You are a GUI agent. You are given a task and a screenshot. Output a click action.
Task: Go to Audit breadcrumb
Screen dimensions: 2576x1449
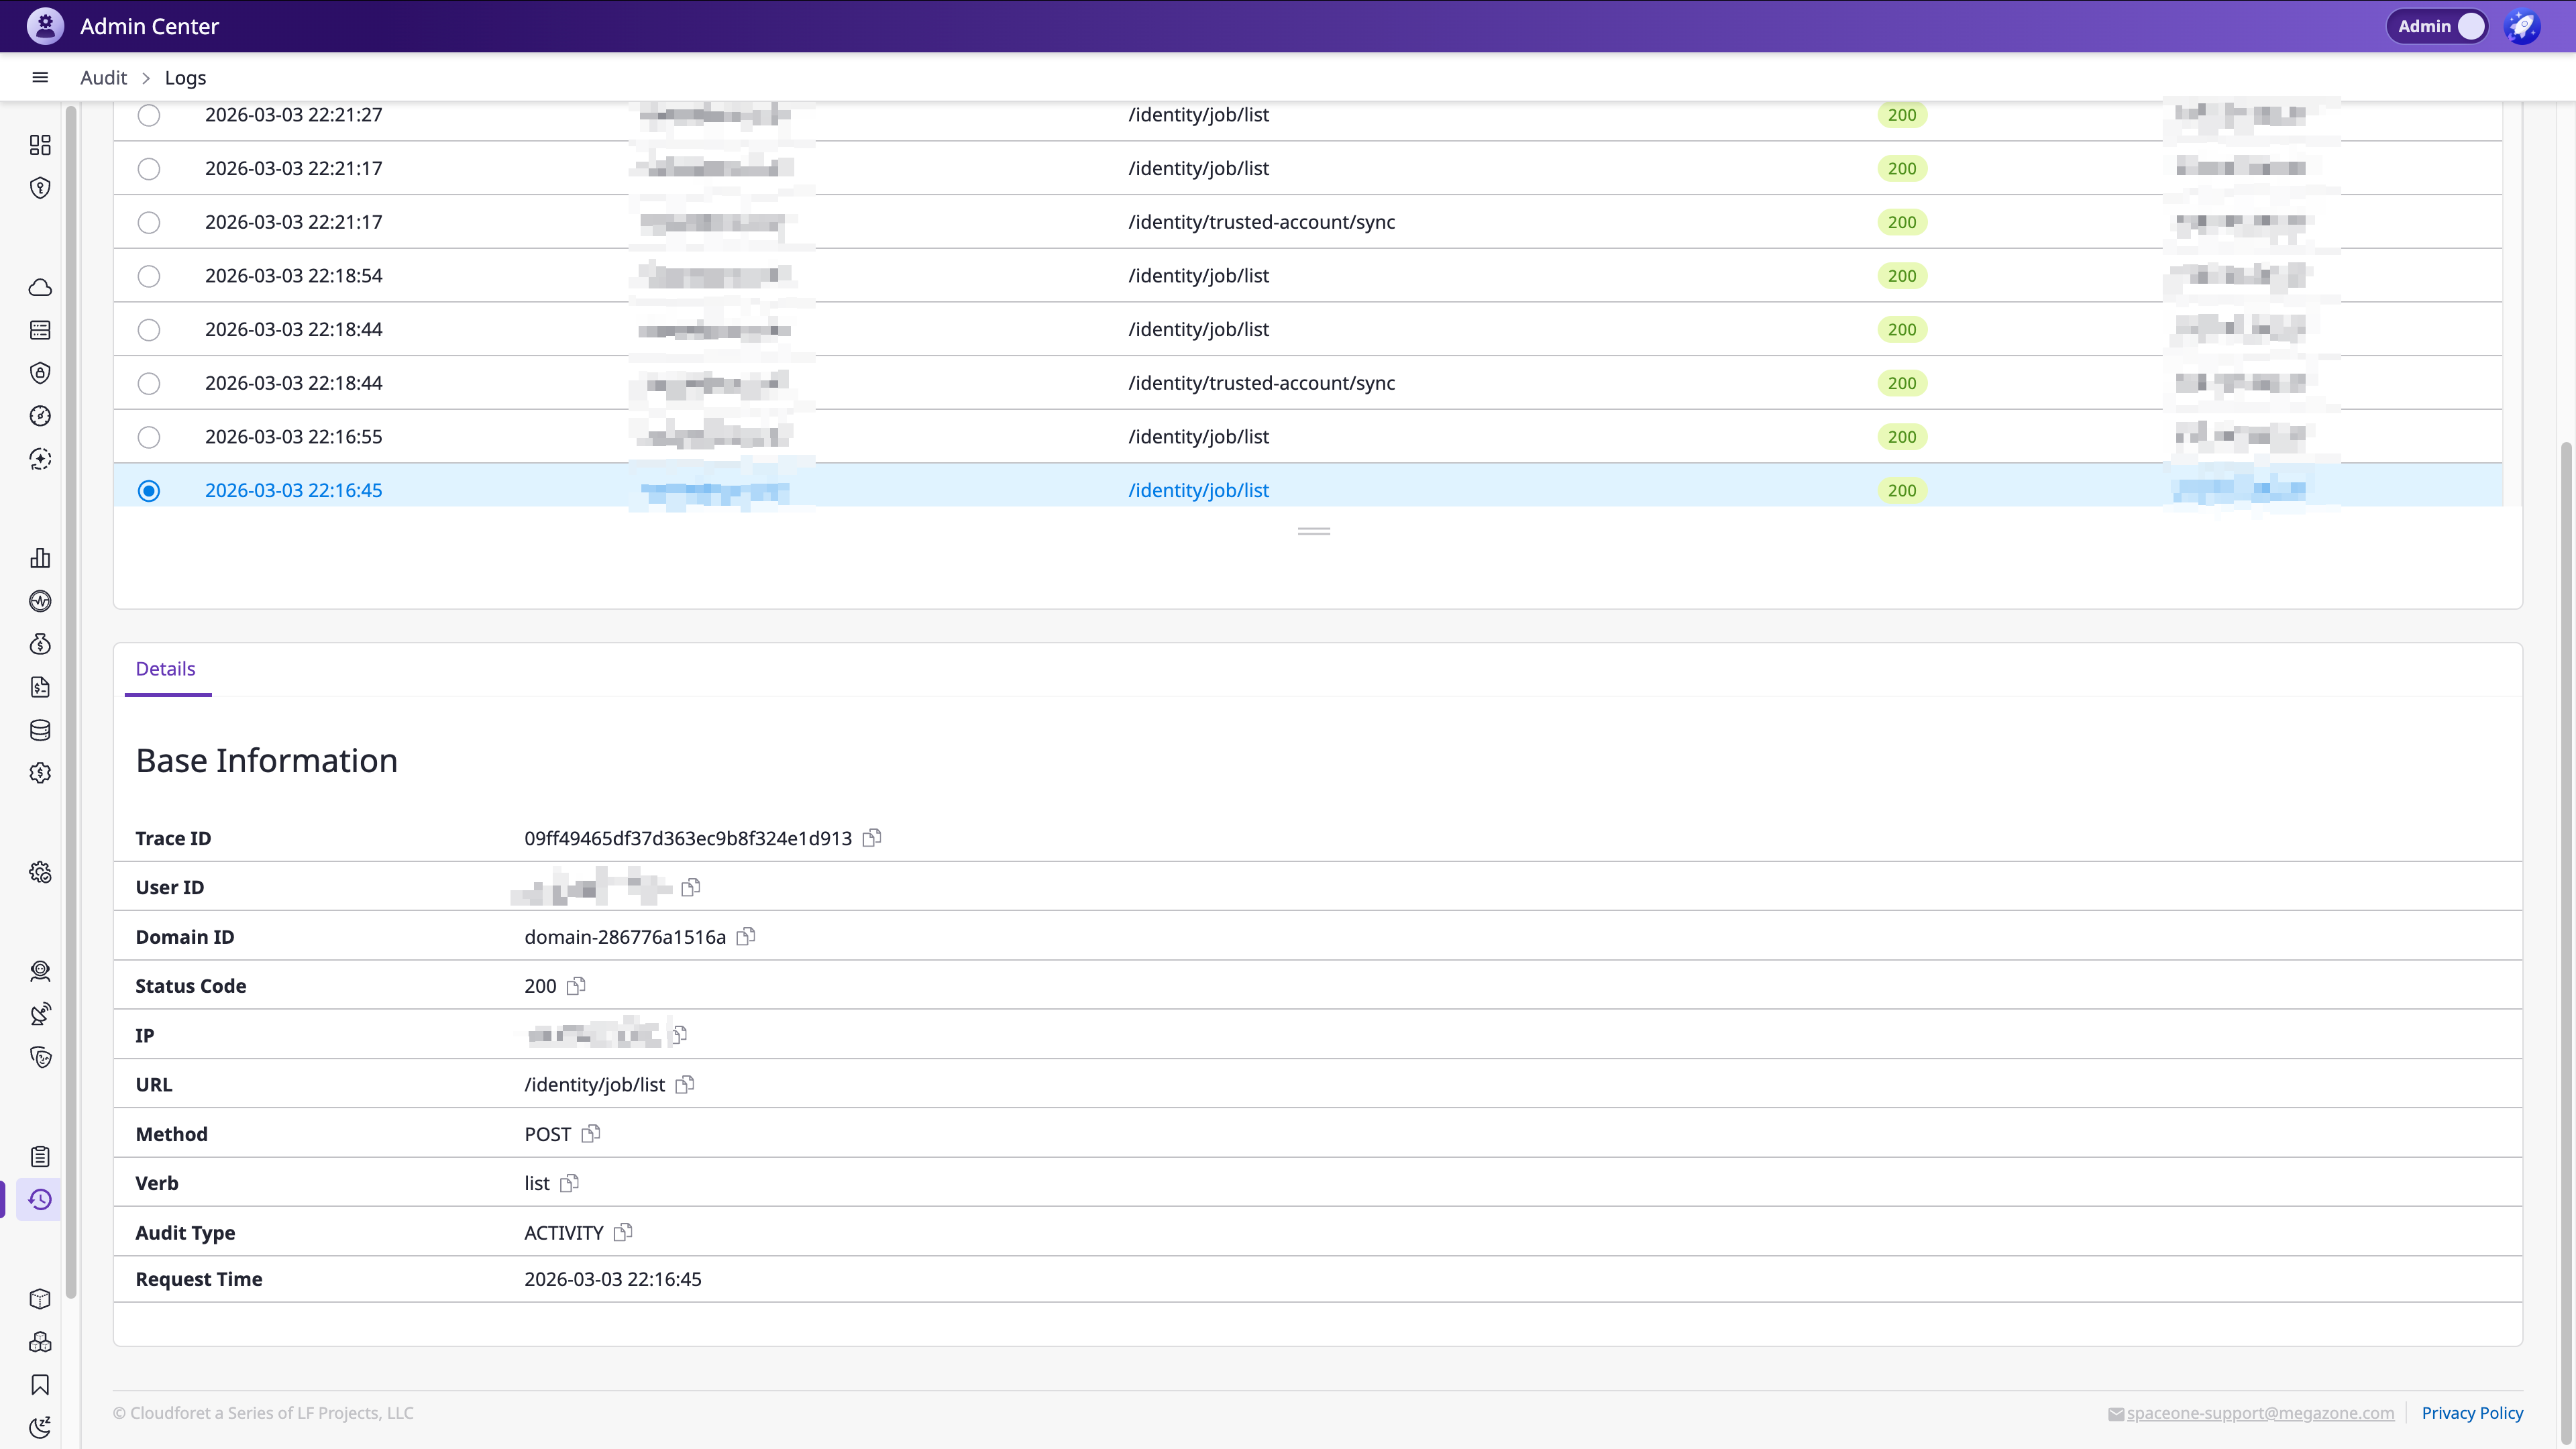pos(103,78)
